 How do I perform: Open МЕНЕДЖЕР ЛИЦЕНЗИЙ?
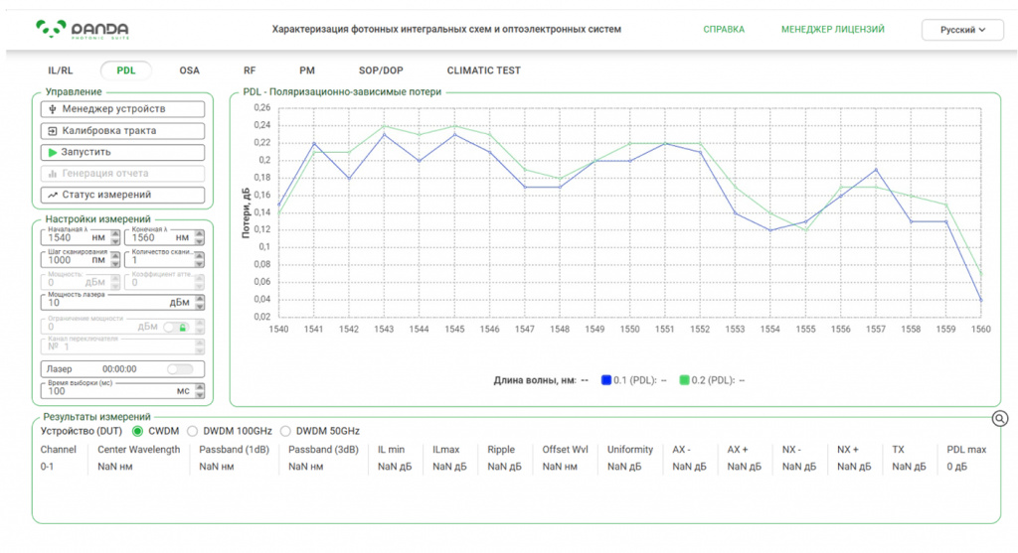pyautogui.click(x=832, y=29)
